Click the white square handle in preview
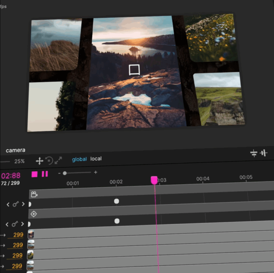This screenshot has width=274, height=273. coord(134,70)
